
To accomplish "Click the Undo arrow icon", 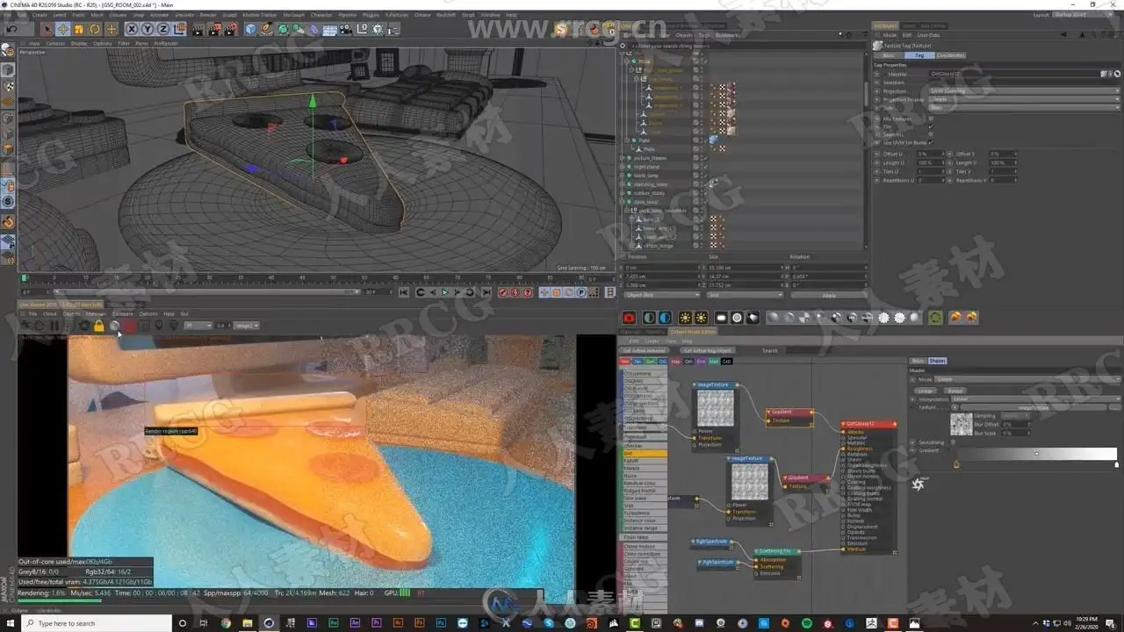I will pyautogui.click(x=11, y=29).
